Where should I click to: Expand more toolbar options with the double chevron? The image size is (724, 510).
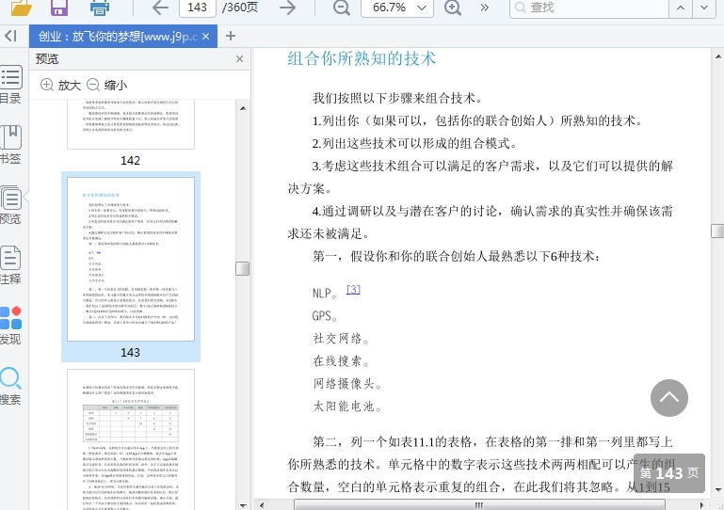click(x=484, y=8)
